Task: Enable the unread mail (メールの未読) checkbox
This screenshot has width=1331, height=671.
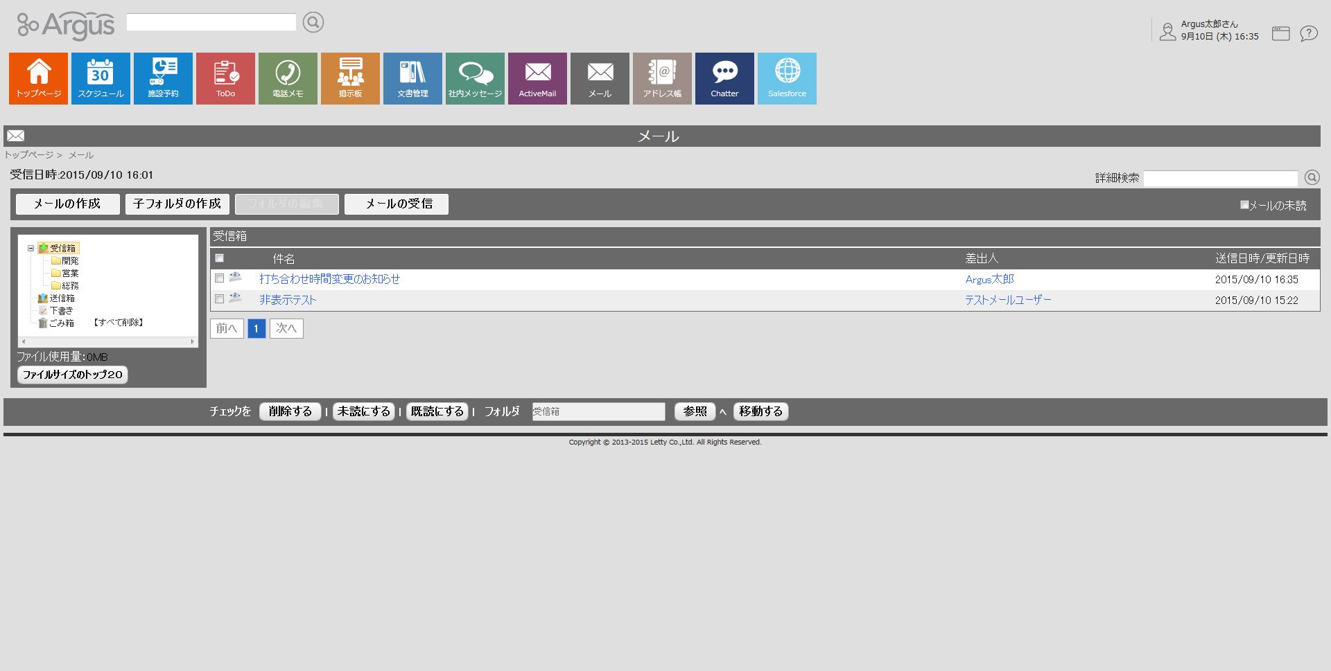Action: (1244, 205)
